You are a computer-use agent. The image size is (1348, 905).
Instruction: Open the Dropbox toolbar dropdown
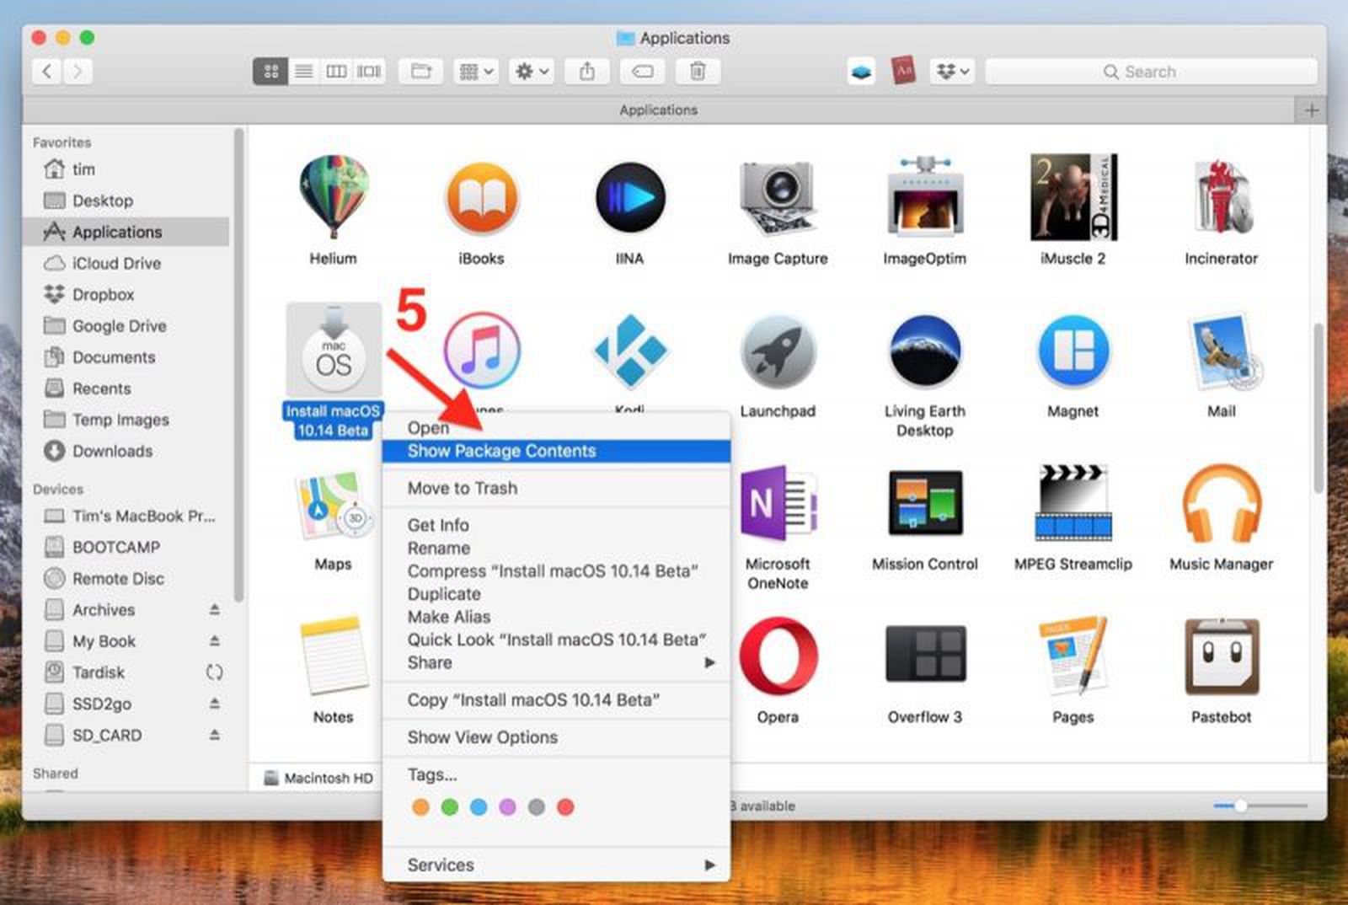click(950, 72)
